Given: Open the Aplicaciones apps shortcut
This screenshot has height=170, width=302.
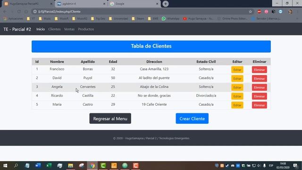Looking at the screenshot, I should (14, 18).
